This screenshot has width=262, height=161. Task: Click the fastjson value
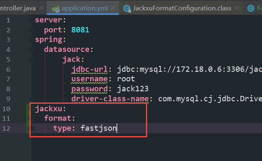(99, 128)
